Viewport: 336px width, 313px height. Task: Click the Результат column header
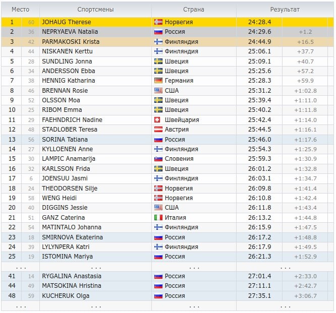tap(285, 10)
